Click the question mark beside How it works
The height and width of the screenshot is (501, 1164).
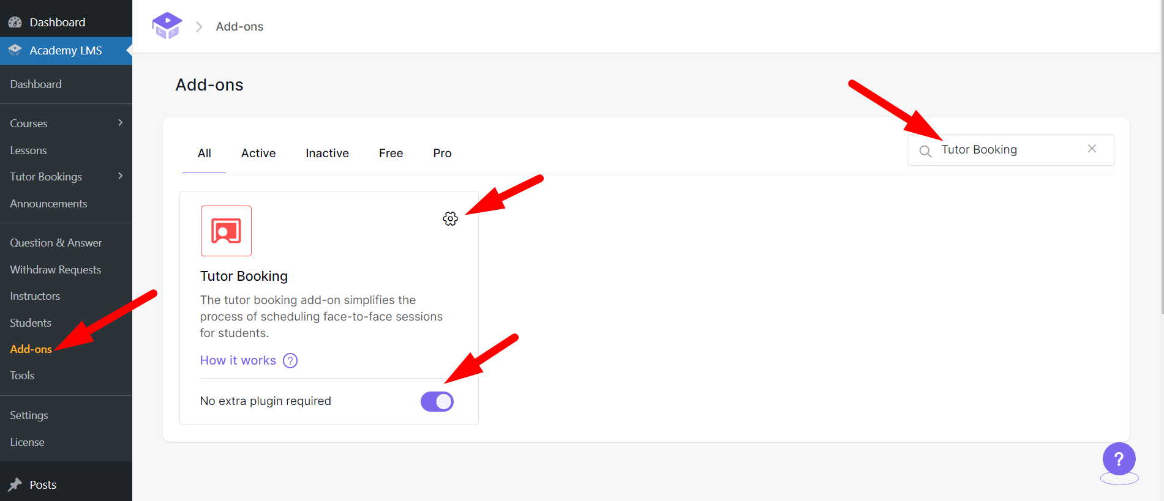pos(290,360)
